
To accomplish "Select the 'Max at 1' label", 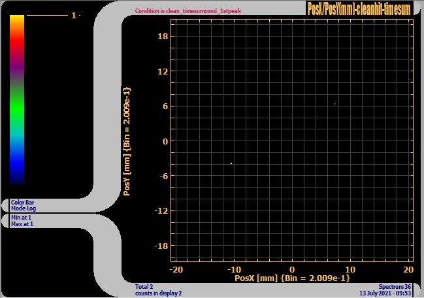I will (22, 223).
